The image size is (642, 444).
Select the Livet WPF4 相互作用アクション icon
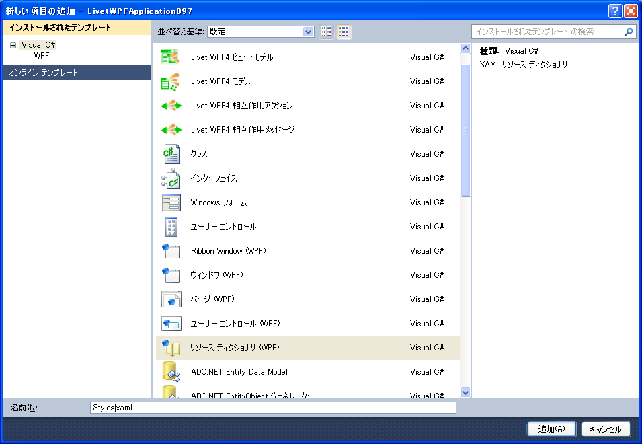click(171, 106)
